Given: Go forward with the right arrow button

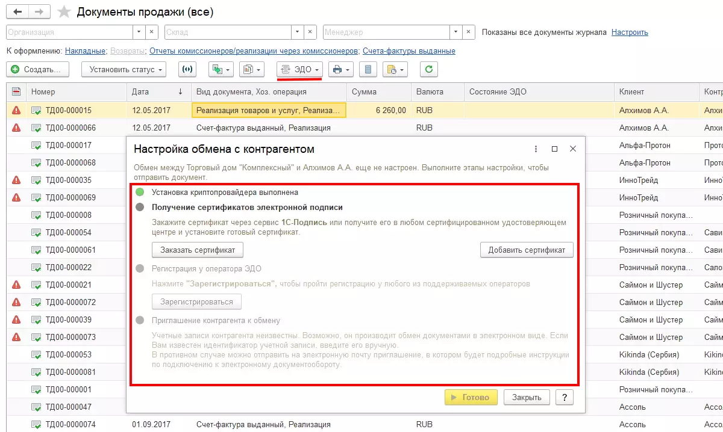Looking at the screenshot, I should 40,12.
